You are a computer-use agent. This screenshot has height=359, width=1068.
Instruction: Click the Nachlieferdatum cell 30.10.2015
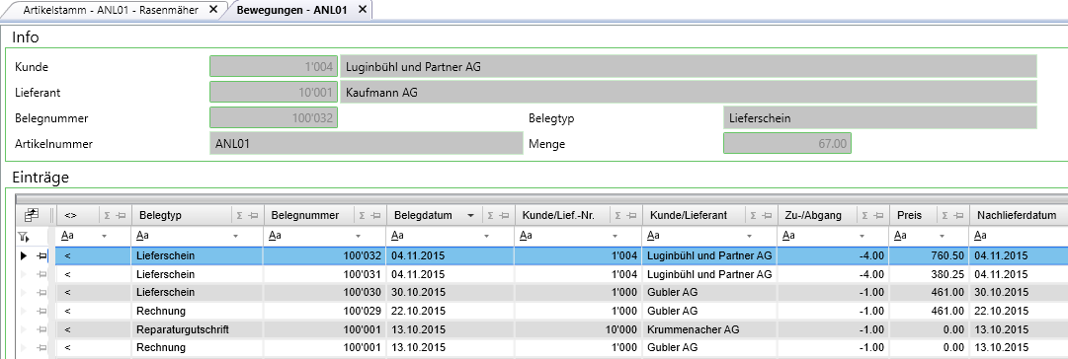tap(1019, 292)
